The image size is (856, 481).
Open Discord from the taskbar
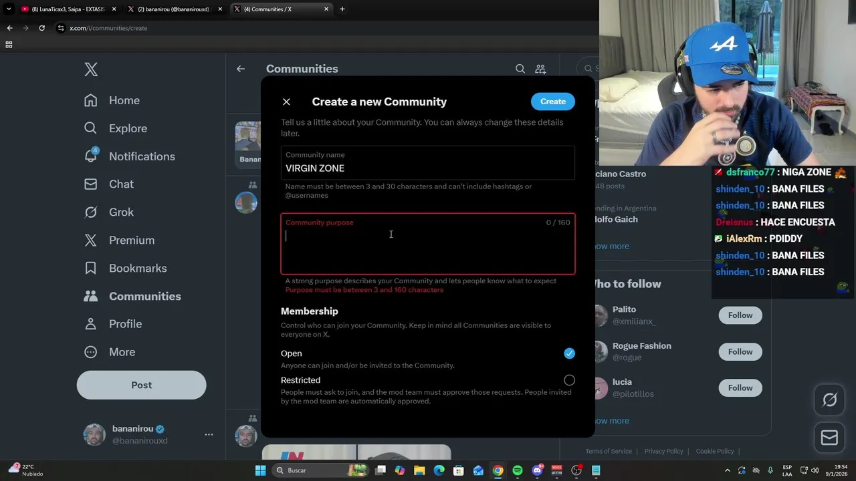tap(537, 470)
